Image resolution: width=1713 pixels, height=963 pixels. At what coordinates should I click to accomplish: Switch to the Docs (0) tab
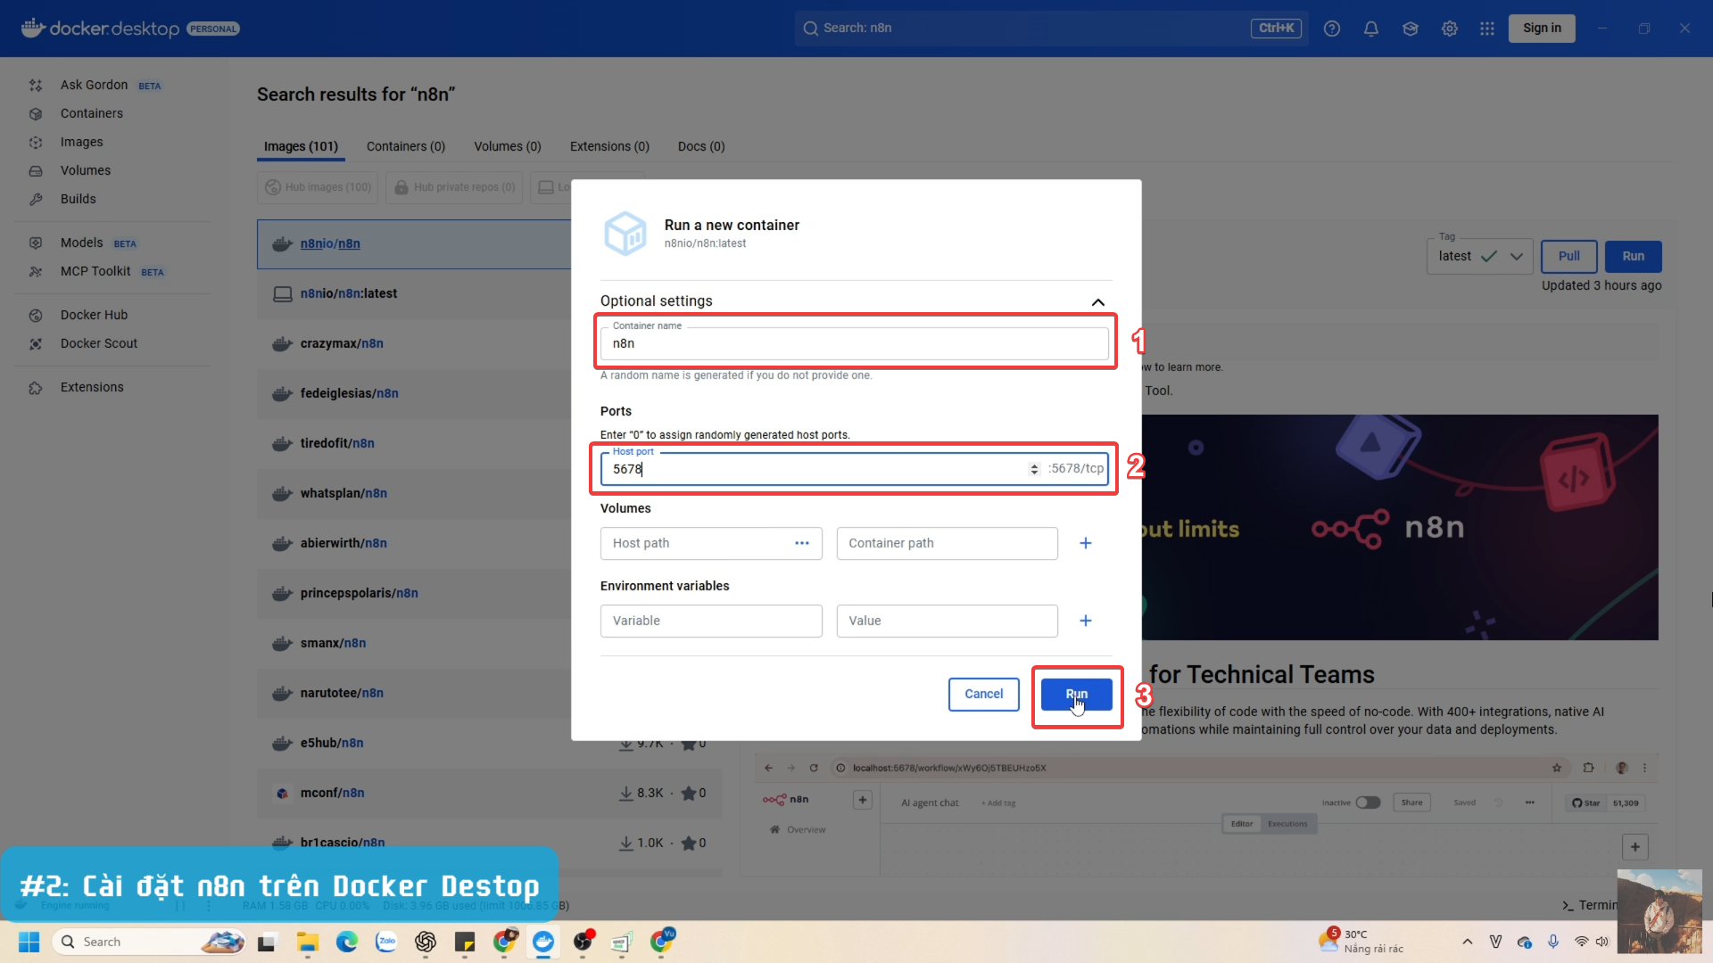tap(701, 146)
